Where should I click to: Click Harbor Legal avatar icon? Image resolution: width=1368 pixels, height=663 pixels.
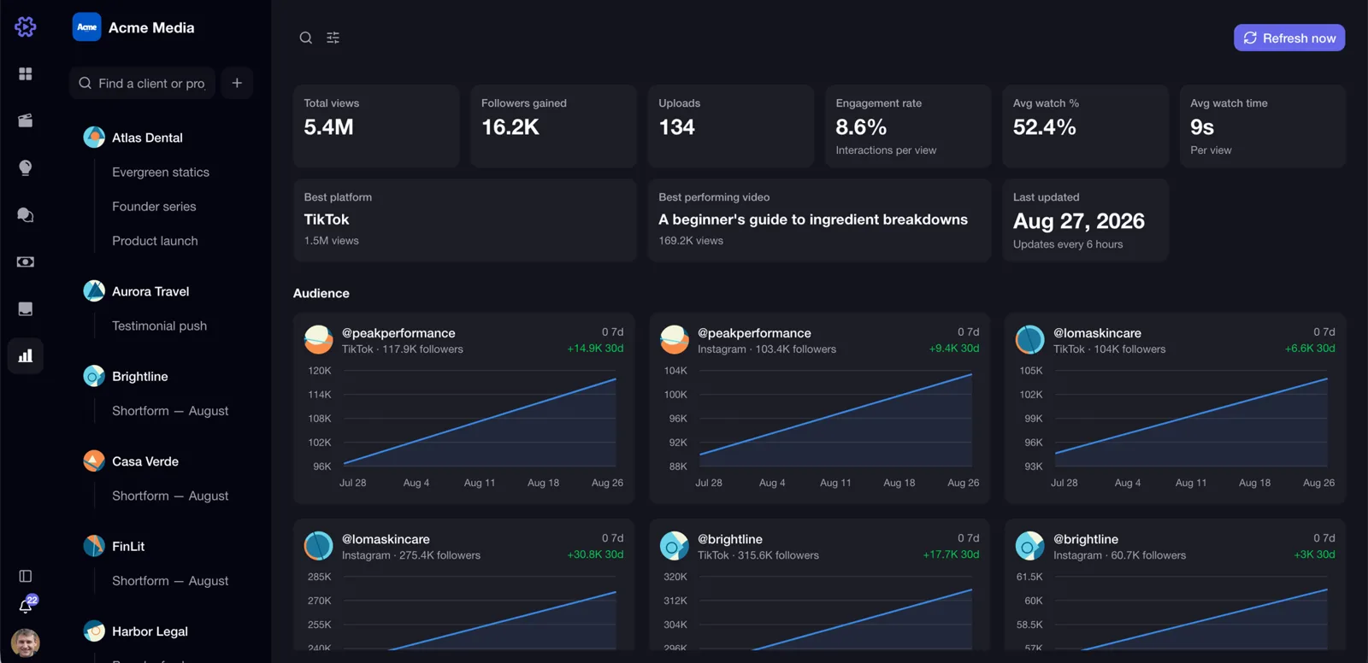pos(94,631)
